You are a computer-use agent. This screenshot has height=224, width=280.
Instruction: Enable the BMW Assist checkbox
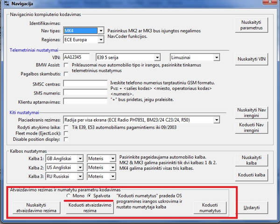[66, 65]
